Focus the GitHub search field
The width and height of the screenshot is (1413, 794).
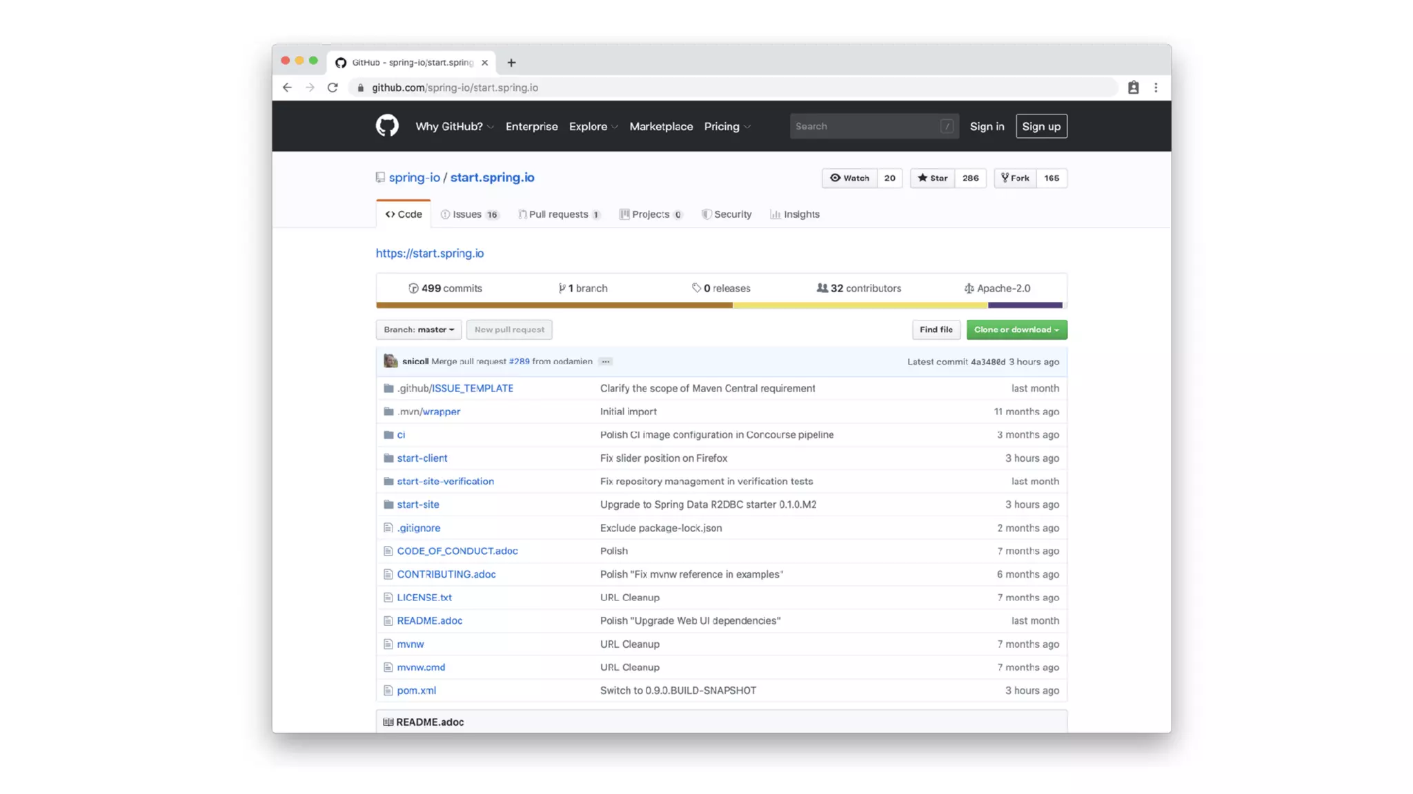click(865, 126)
